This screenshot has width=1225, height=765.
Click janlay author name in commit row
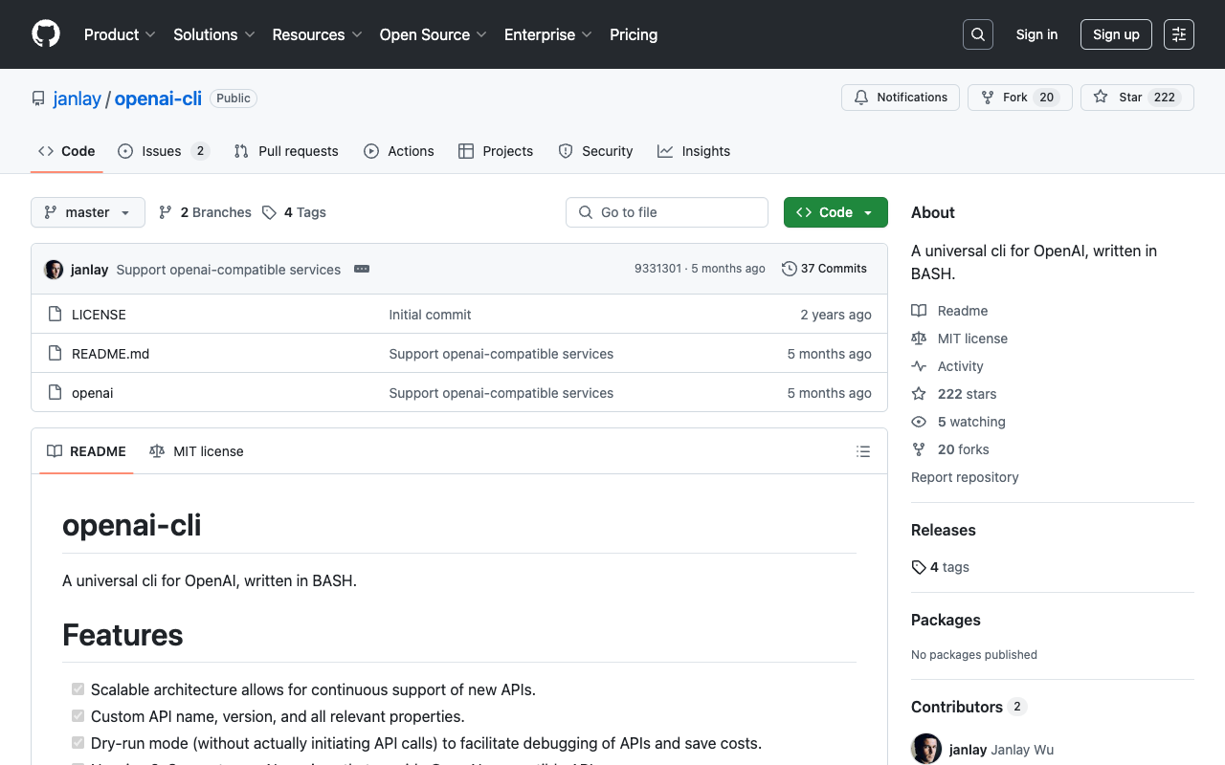(x=89, y=270)
